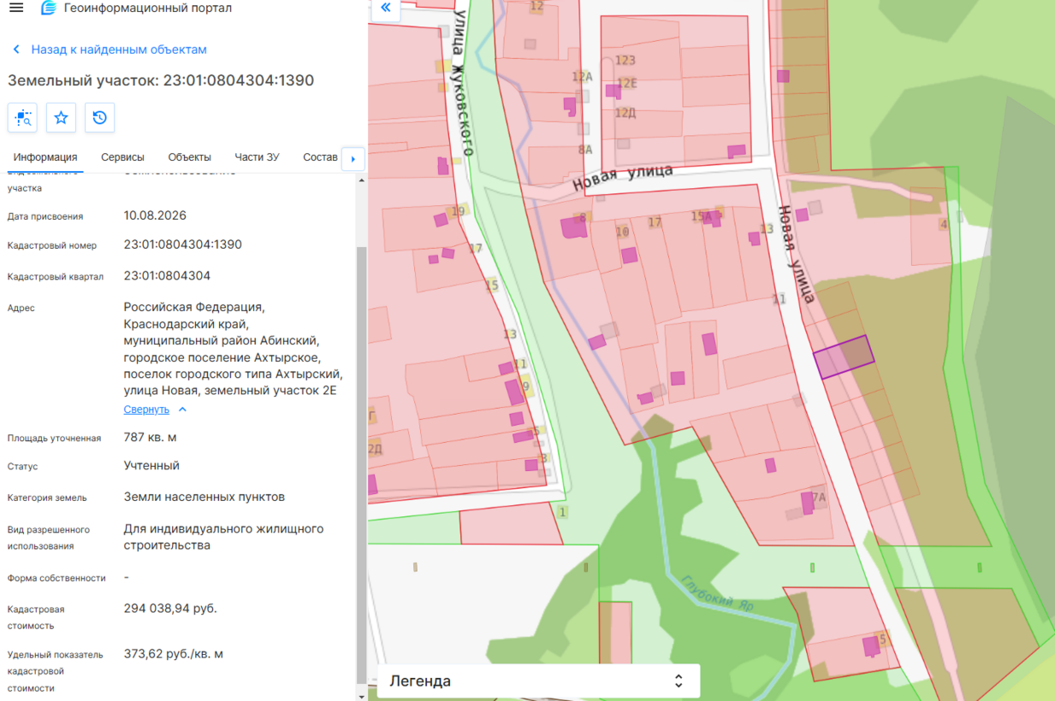1055x701 pixels.
Task: Click the cadastral value 294 038,94 руб.
Action: 170,609
